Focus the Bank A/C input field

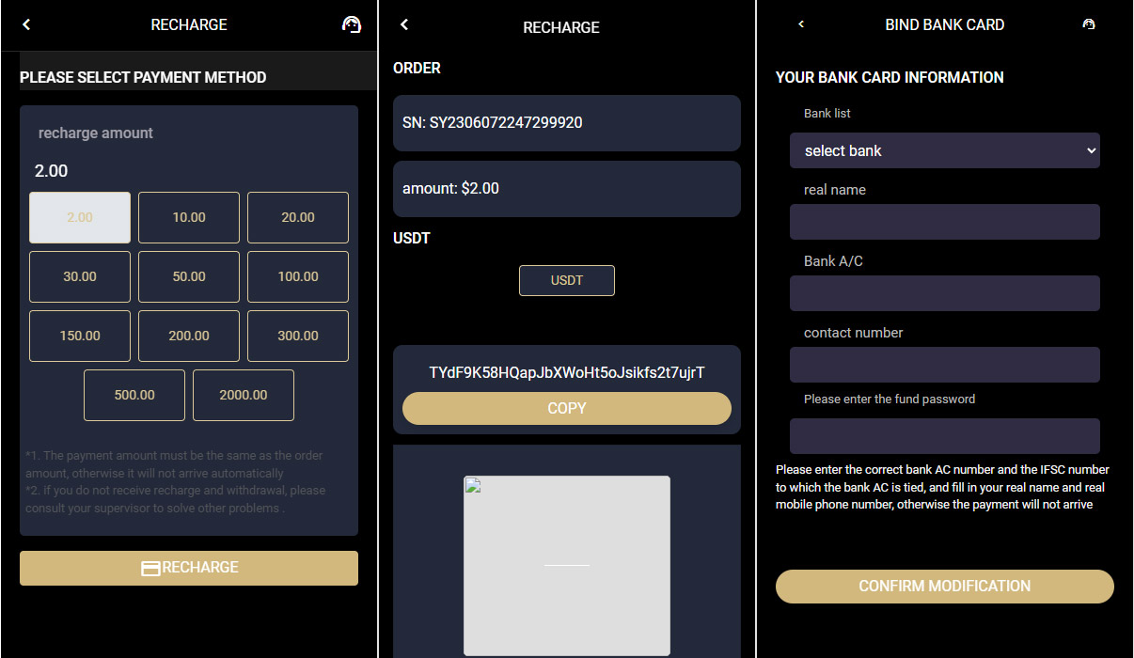pos(945,293)
